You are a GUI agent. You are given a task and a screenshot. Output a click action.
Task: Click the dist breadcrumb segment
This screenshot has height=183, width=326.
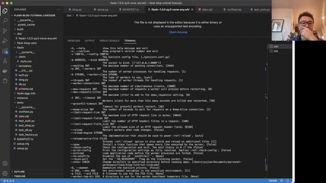69,16
